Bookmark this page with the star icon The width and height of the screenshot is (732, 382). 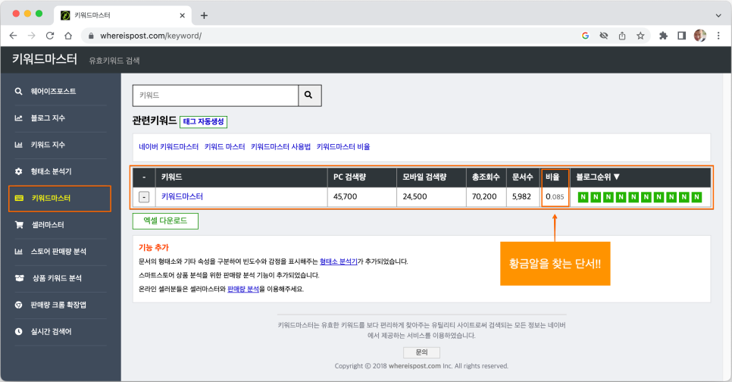(x=640, y=36)
